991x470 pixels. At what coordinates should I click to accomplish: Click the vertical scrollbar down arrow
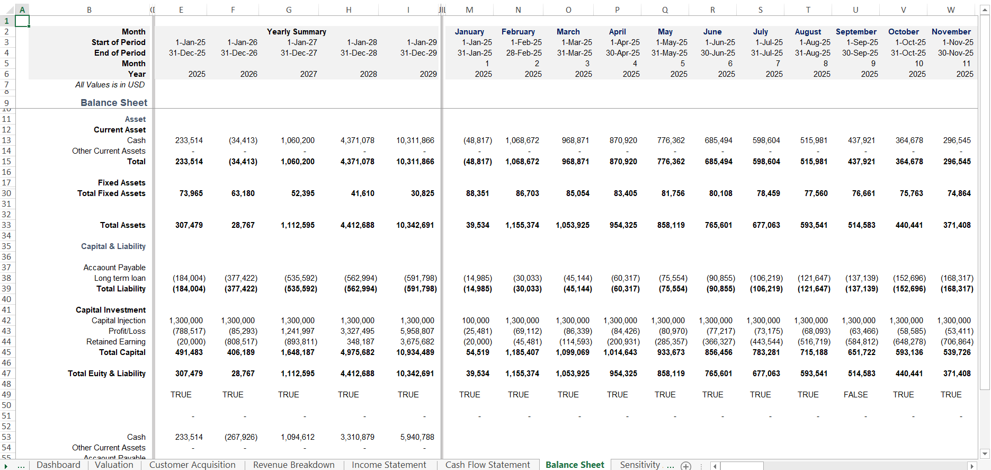pos(985,454)
